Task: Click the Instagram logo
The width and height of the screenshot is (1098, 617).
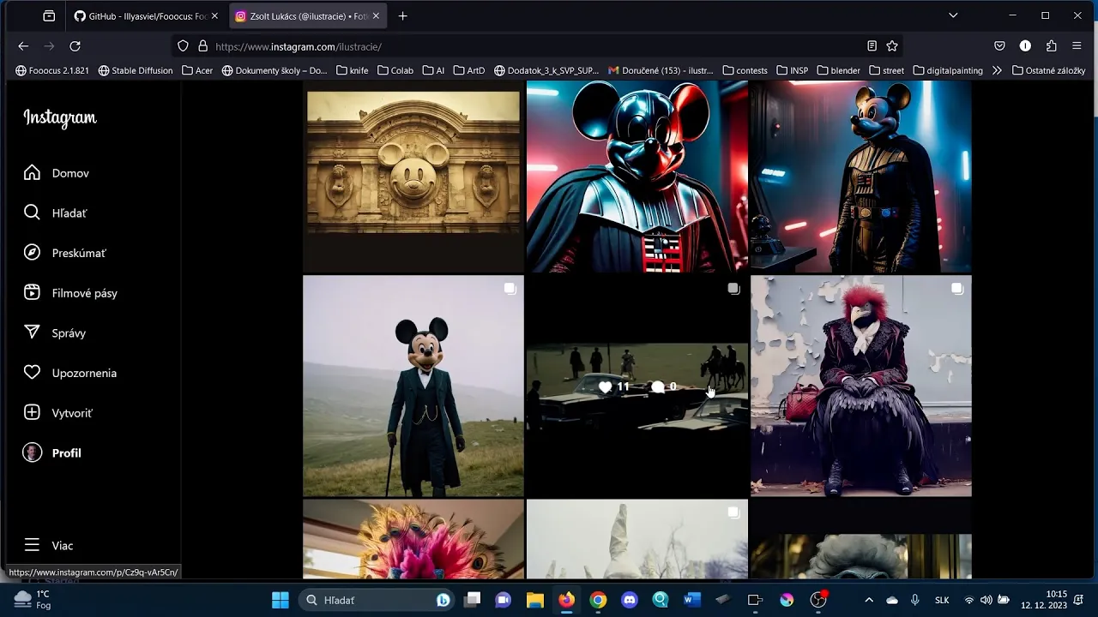Action: click(x=60, y=118)
